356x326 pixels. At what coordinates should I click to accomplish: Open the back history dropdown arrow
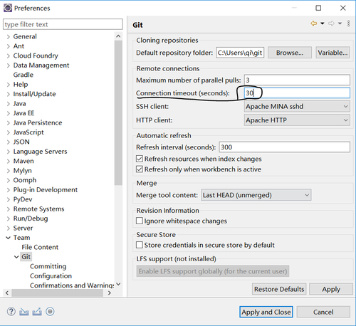click(x=323, y=23)
